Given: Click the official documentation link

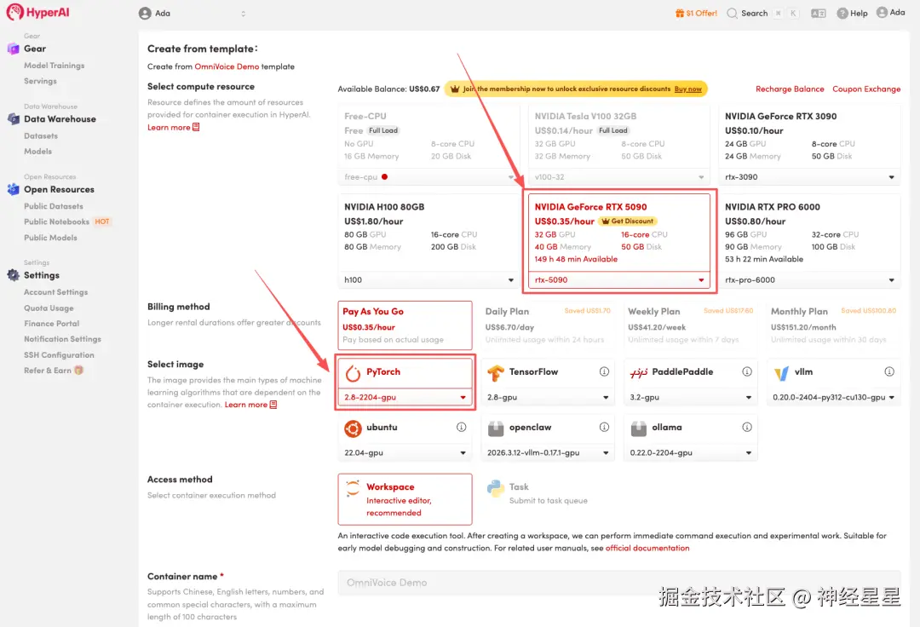Looking at the screenshot, I should [x=647, y=549].
